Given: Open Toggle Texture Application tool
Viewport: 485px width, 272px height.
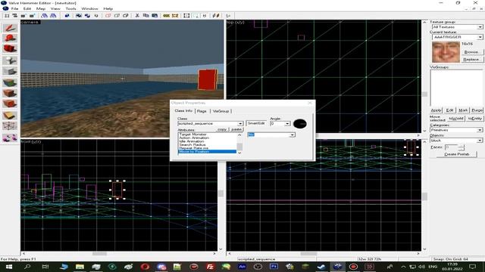Looking at the screenshot, I should tap(10, 82).
